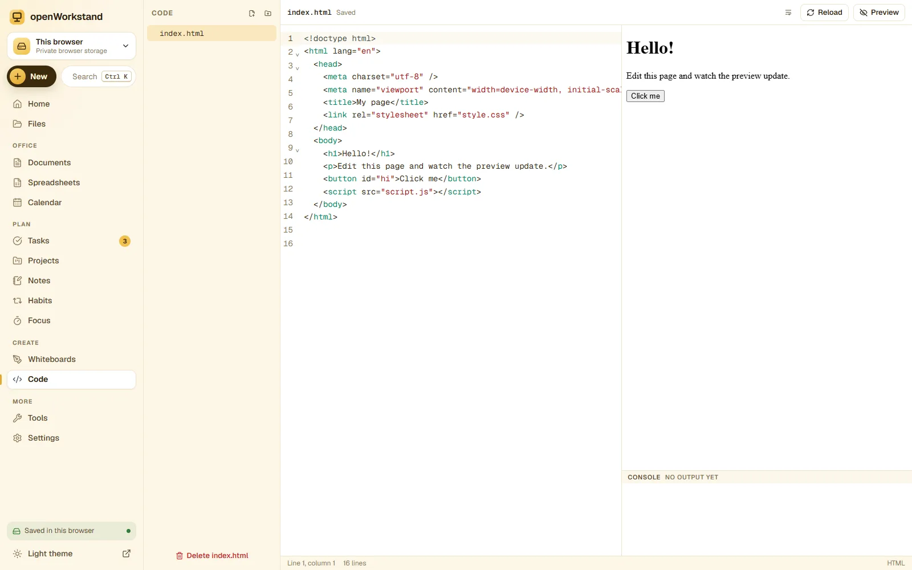Select index.html in the file list
Viewport: 912px width, 570px height.
pos(211,33)
